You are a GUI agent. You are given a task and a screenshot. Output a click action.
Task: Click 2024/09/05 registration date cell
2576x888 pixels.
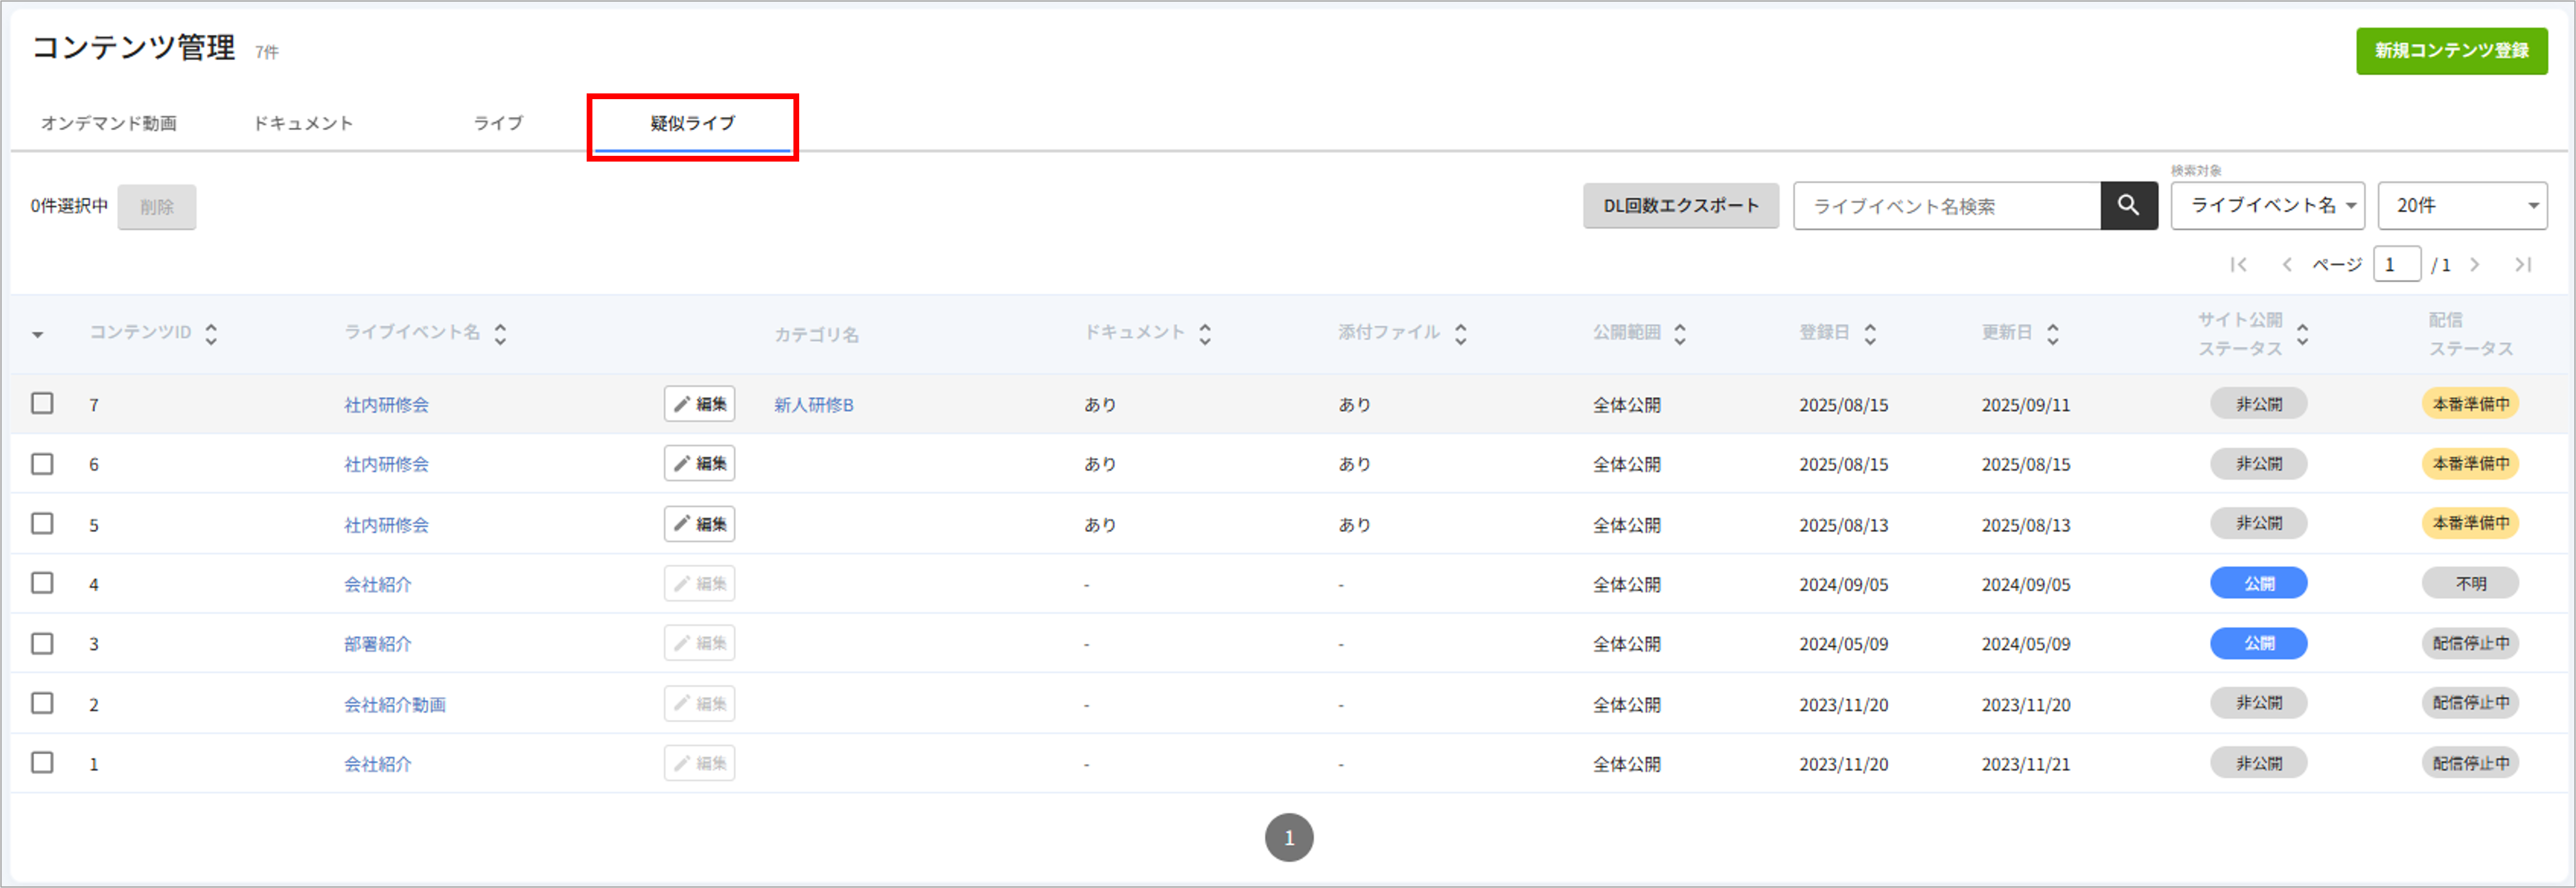click(x=1844, y=585)
